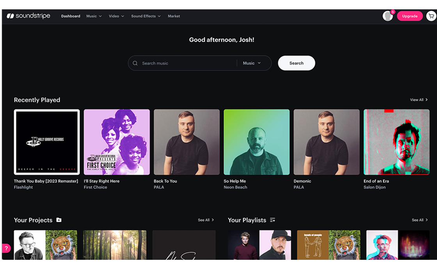The width and height of the screenshot is (437, 268).
Task: Click the pink help question mark button
Action: pos(6,248)
